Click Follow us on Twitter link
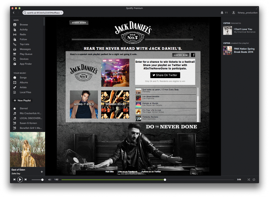The image size is (269, 197). (x=151, y=171)
